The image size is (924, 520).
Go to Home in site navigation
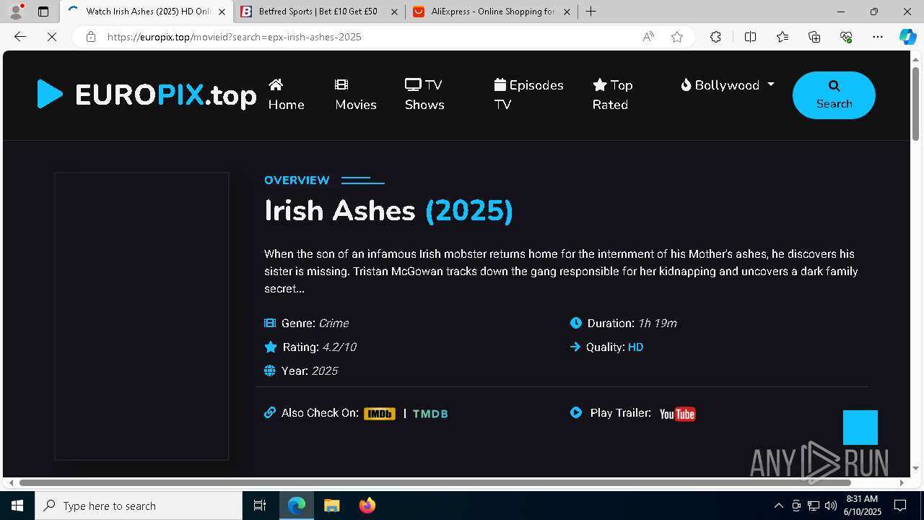(286, 95)
